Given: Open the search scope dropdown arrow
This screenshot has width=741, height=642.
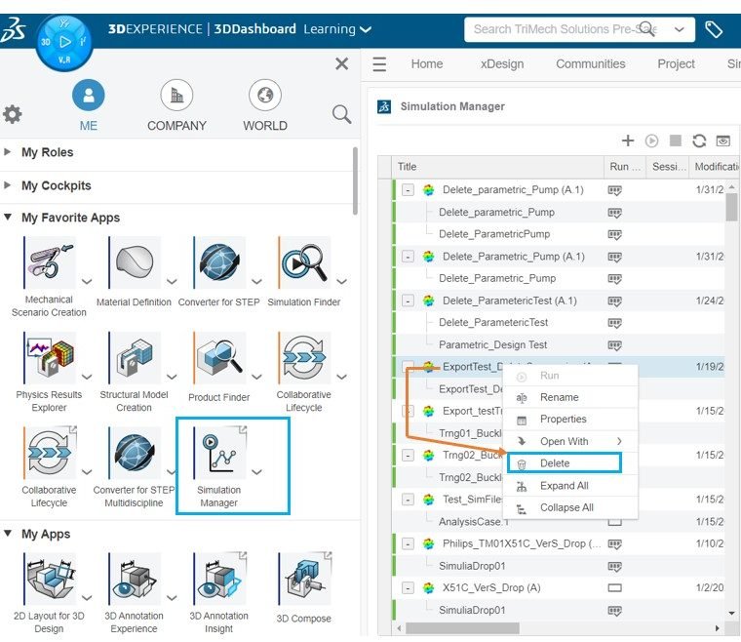Looking at the screenshot, I should pos(680,29).
